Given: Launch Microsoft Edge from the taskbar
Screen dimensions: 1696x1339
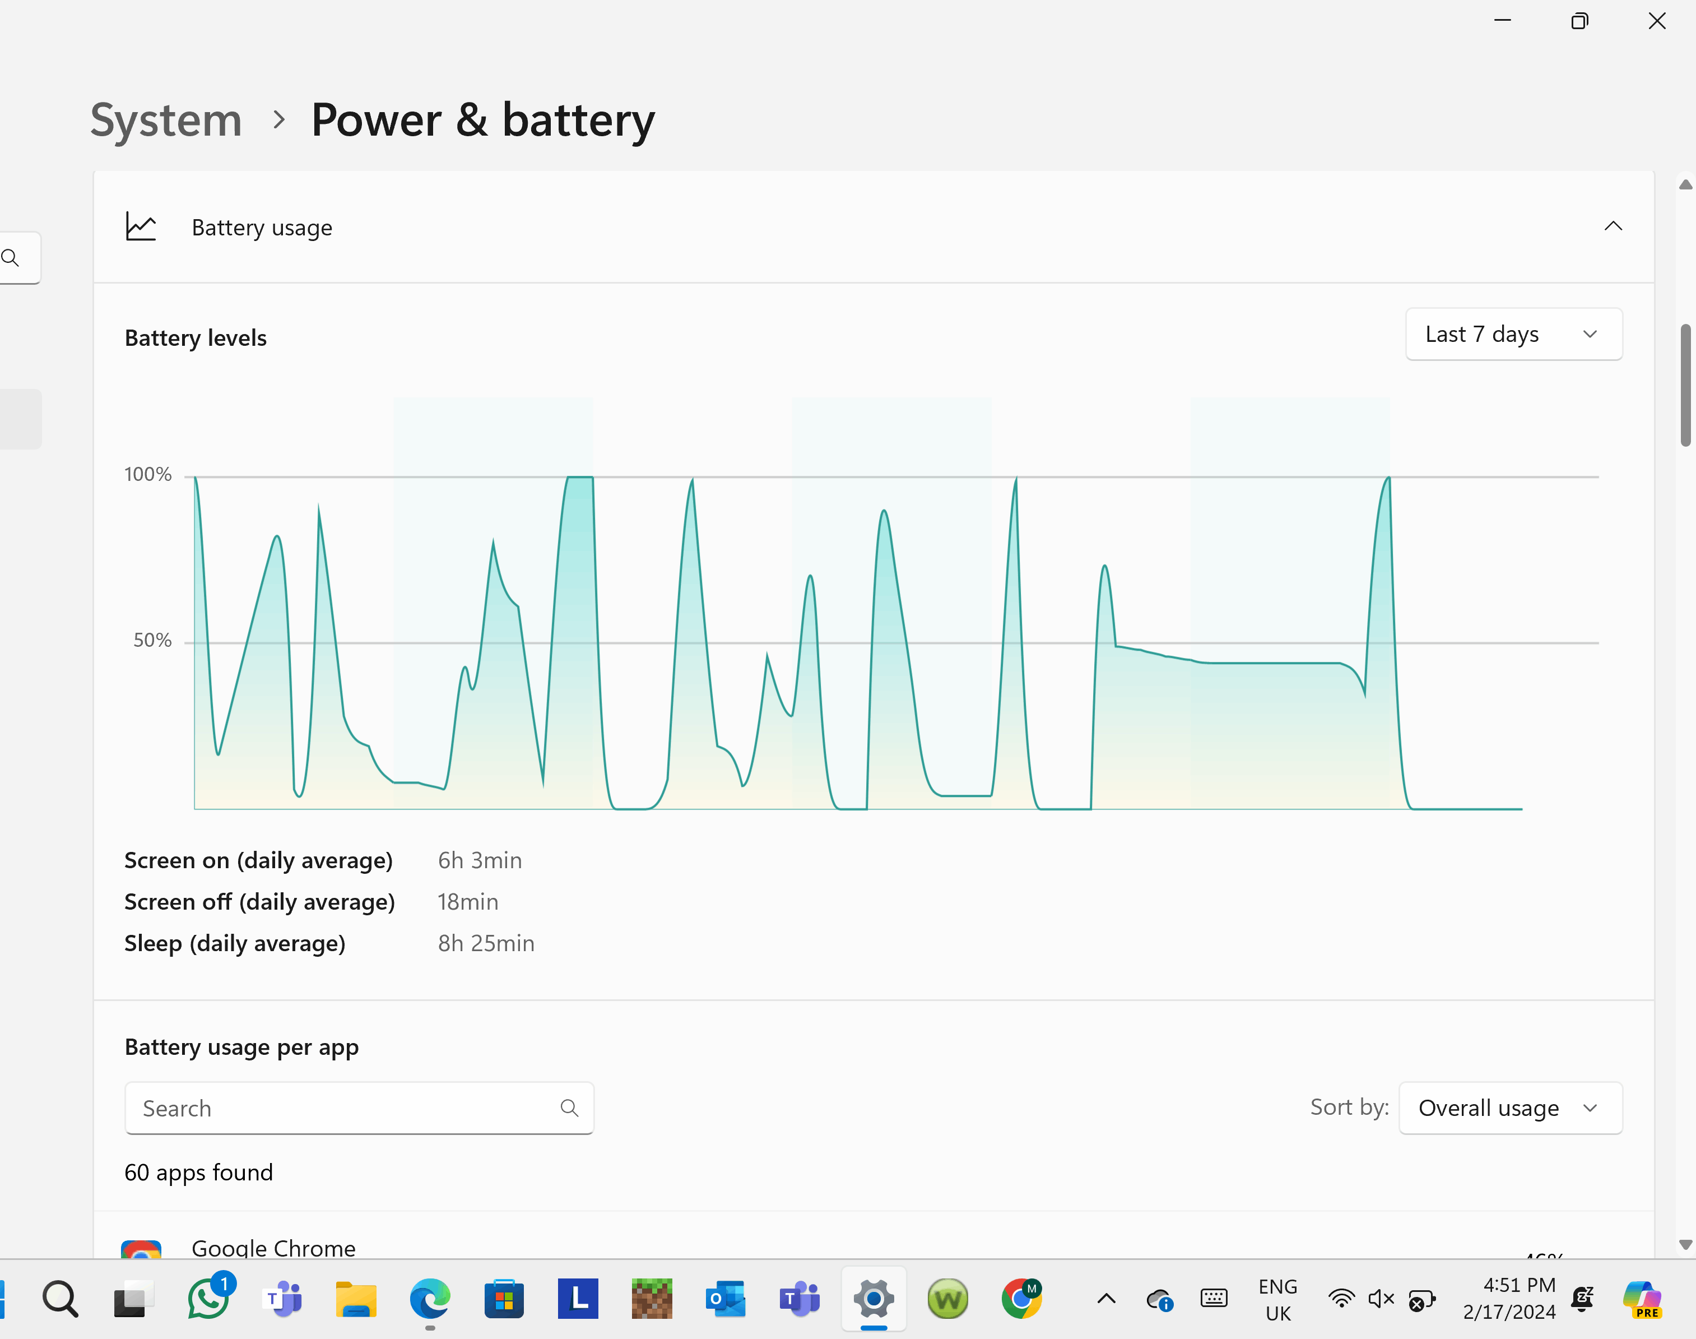Looking at the screenshot, I should click(430, 1299).
